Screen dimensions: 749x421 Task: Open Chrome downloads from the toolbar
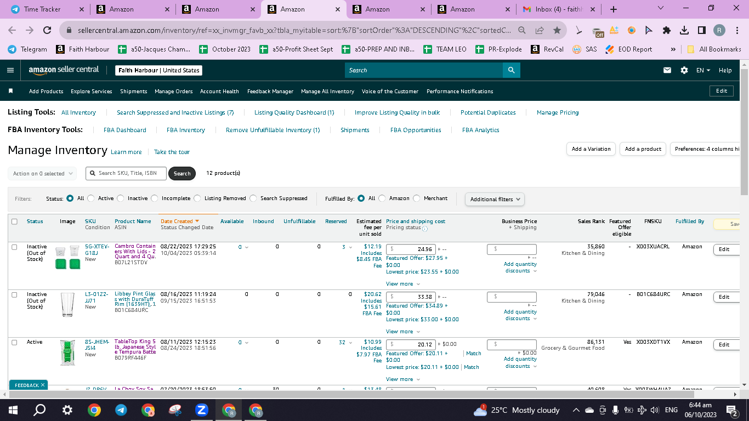pyautogui.click(x=684, y=30)
